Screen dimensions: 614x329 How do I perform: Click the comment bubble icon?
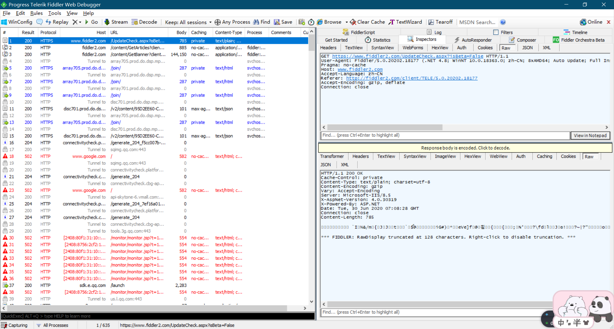(x=39, y=22)
